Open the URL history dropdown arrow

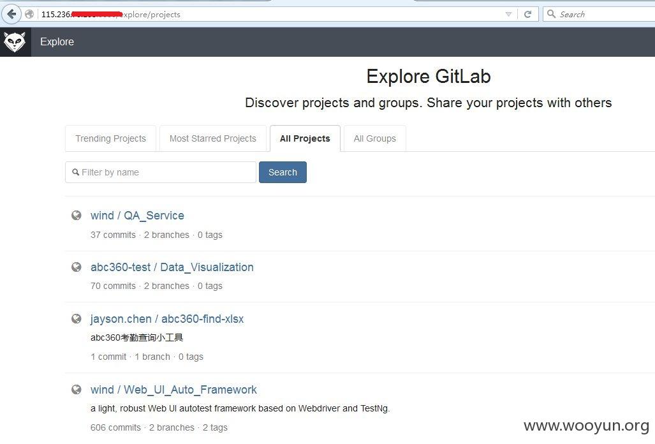tap(508, 14)
